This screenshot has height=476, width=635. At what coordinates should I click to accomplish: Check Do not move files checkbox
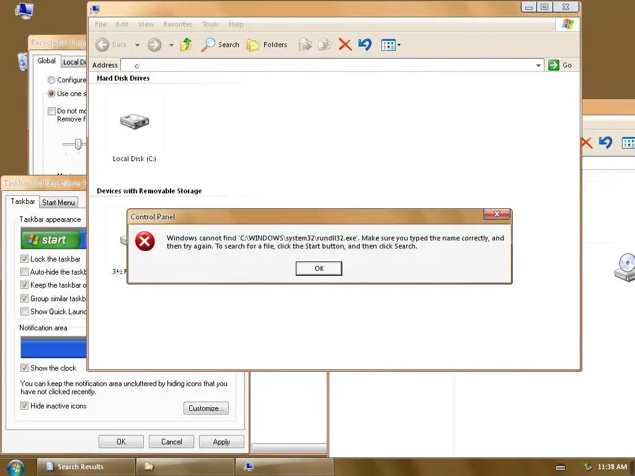coord(51,111)
